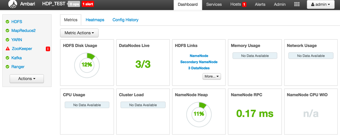Switch to the Heatmaps tab

point(95,20)
